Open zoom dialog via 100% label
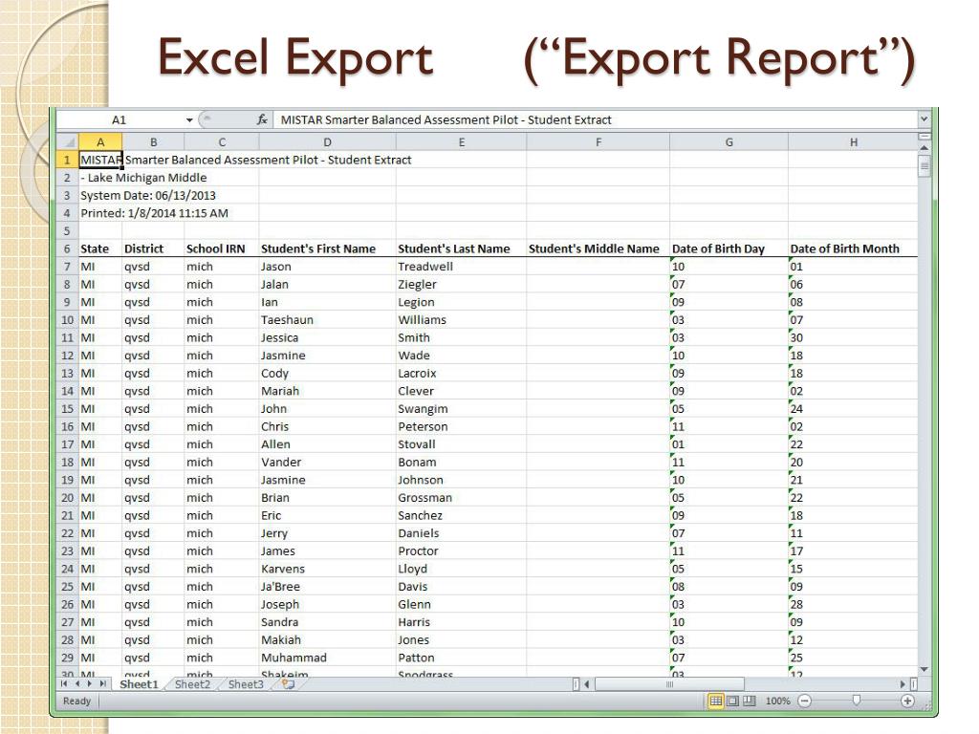The image size is (979, 734). pos(778,701)
